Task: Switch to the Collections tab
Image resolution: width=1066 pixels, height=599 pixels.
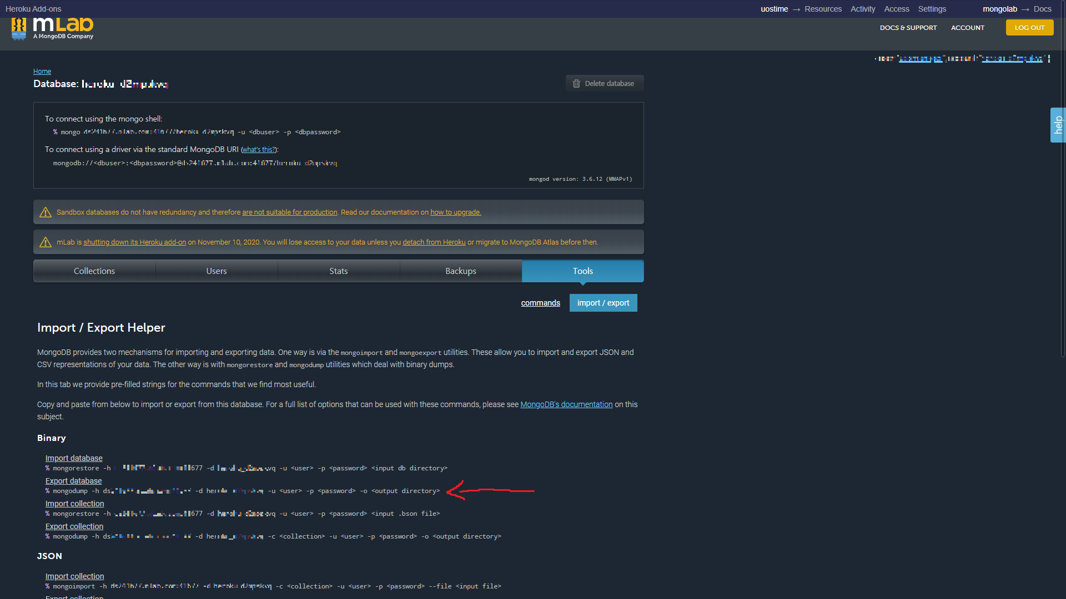Action: (94, 271)
